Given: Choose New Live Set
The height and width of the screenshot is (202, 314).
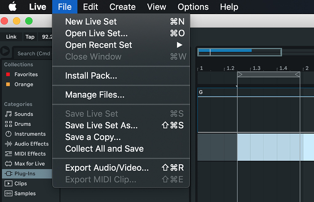Looking at the screenshot, I should pyautogui.click(x=121, y=21).
